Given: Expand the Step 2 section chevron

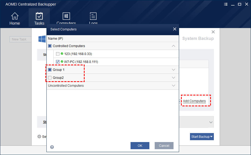Looking at the screenshot, I should [x=211, y=122].
